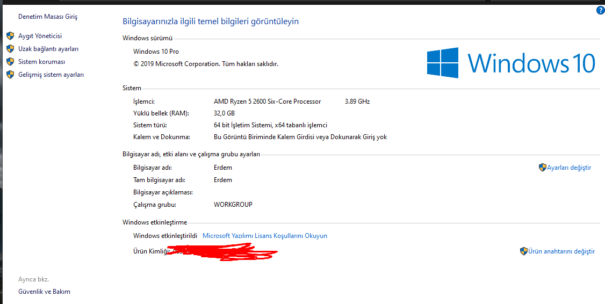Open Uzak bağlantı ayarları
The height and width of the screenshot is (304, 605).
coord(48,49)
